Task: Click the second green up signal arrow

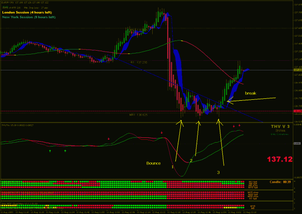Action: [65, 151]
